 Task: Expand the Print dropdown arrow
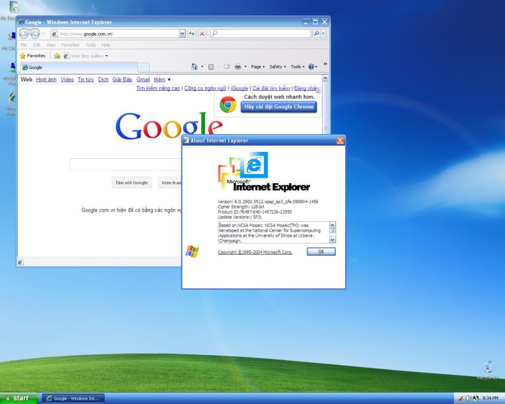(246, 67)
